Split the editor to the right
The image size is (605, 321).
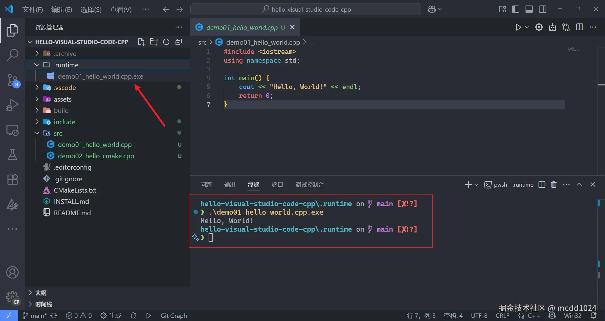(x=579, y=27)
